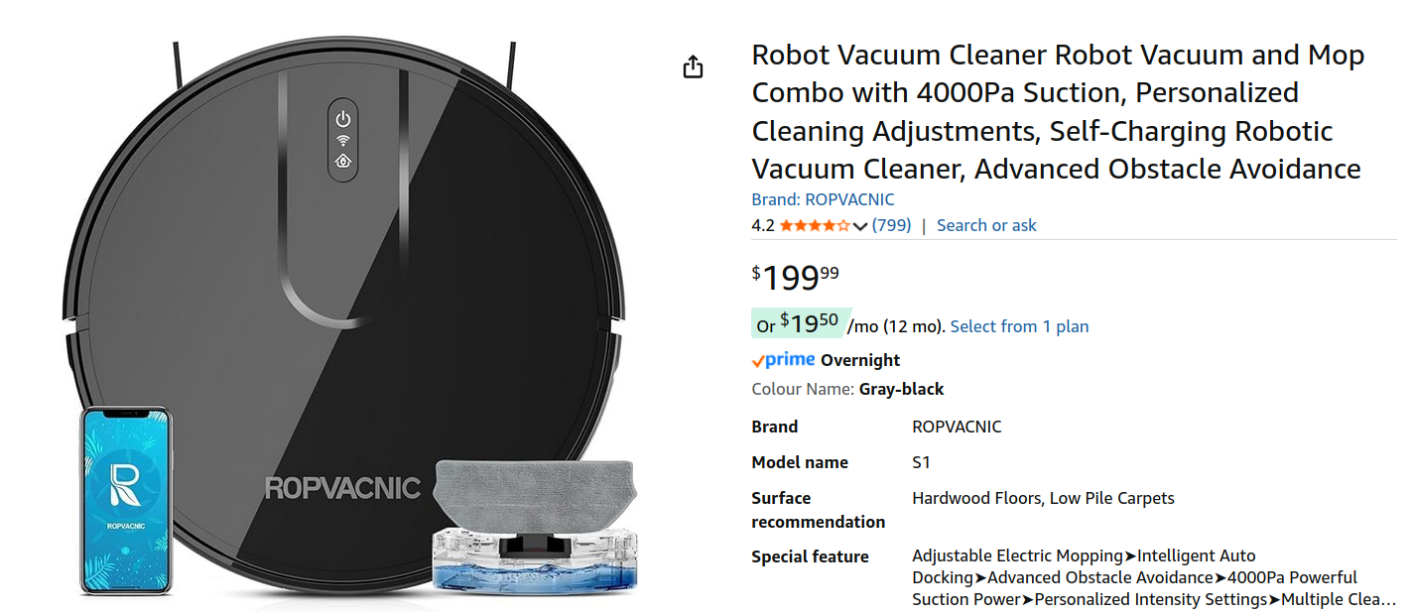Click the 4.2 rating number
Viewport: 1412px width, 616px height.
(762, 225)
